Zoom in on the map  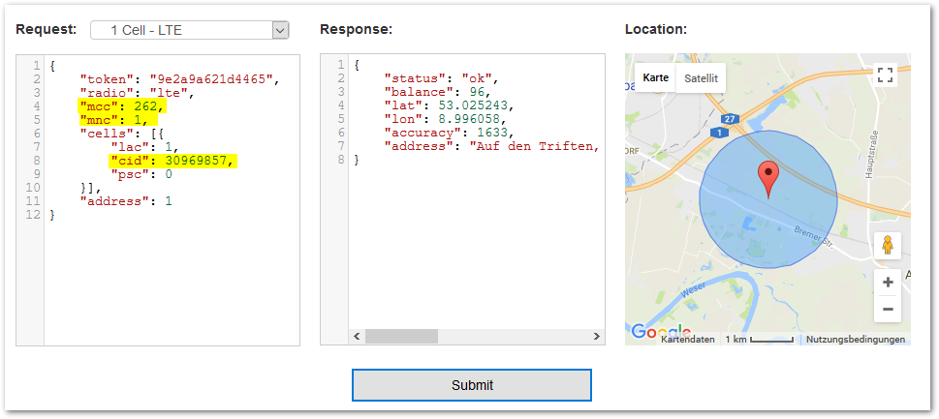pos(887,283)
